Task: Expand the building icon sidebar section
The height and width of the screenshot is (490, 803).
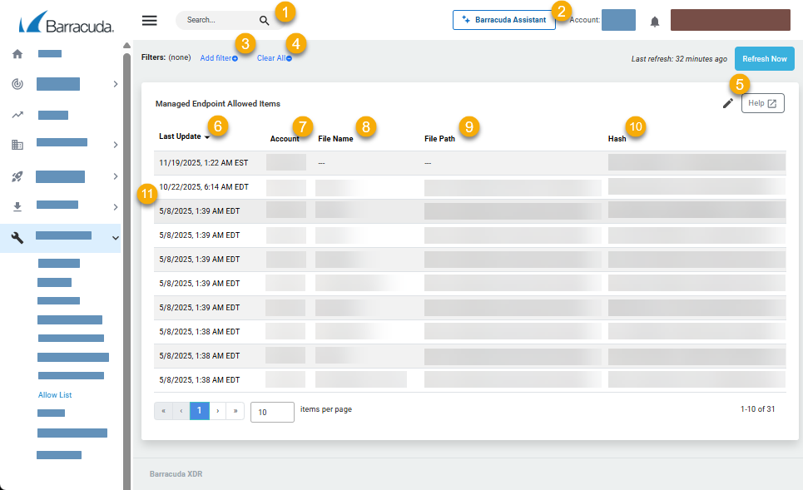Action: tap(115, 145)
